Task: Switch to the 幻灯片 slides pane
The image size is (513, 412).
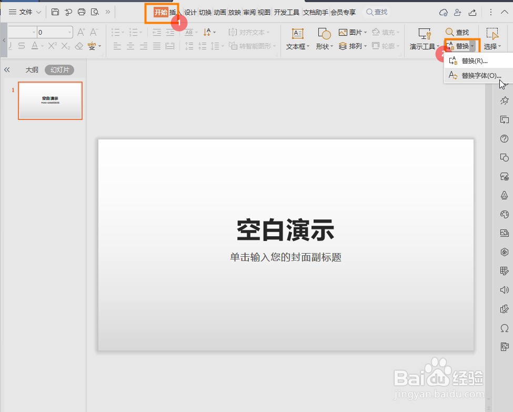Action: [59, 69]
